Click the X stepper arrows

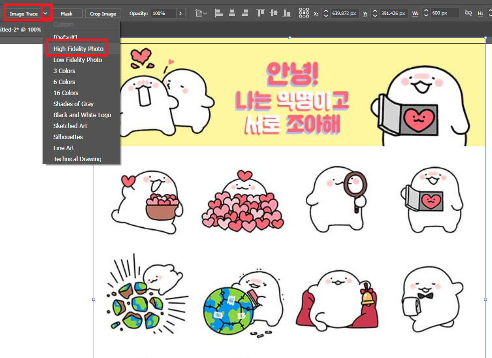click(x=326, y=14)
